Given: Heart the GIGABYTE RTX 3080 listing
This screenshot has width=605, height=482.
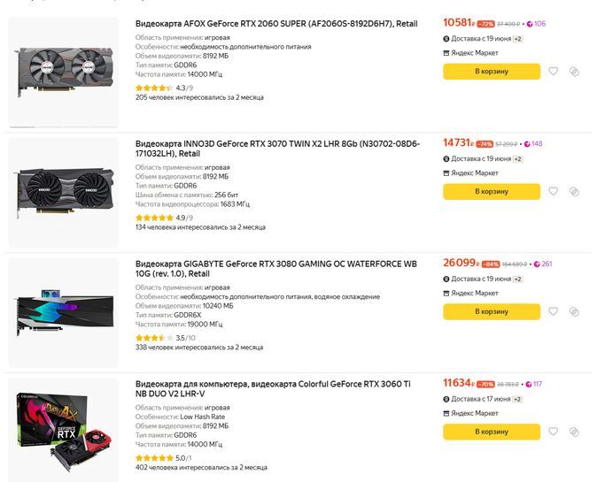Looking at the screenshot, I should 554,311.
